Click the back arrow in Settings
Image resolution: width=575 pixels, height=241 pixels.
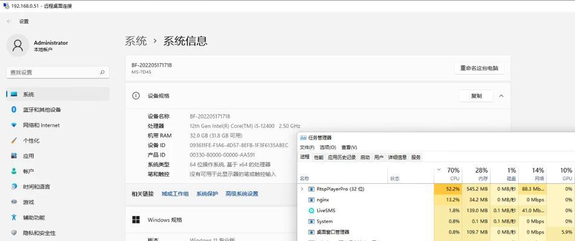click(9, 22)
